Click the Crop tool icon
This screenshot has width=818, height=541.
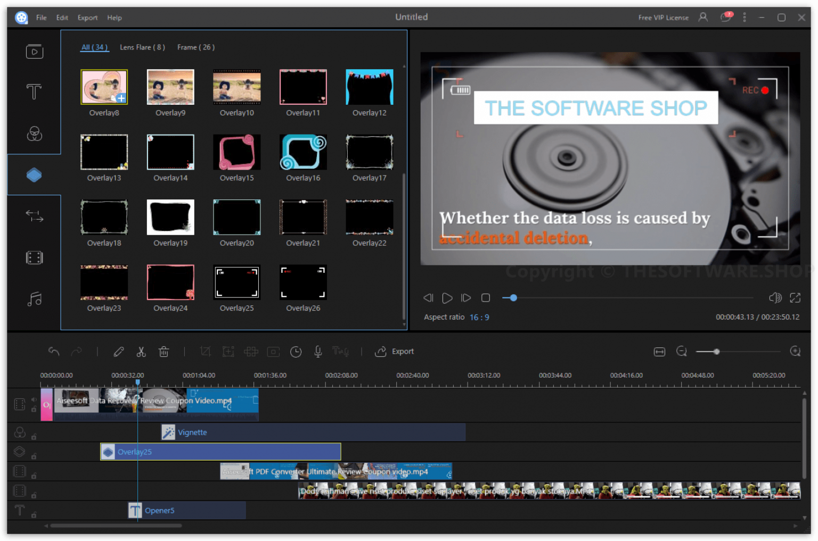[x=206, y=352]
